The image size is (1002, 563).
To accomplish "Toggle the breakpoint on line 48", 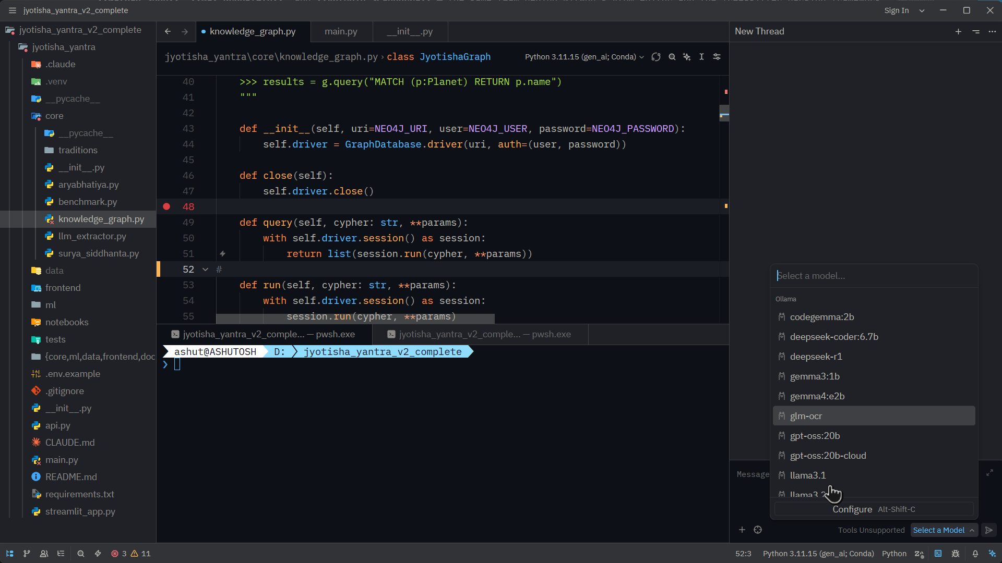I will click(166, 206).
